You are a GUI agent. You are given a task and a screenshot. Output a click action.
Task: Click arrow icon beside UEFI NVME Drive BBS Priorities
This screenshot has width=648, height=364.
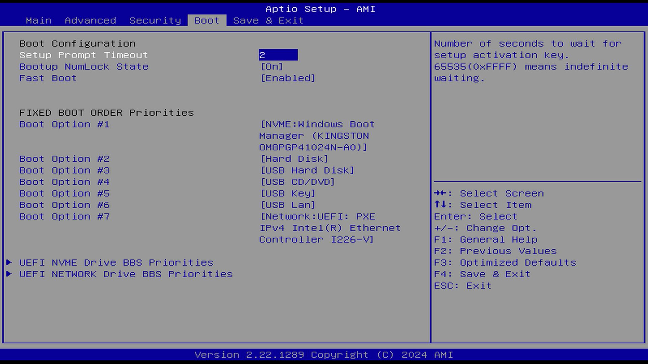click(9, 262)
